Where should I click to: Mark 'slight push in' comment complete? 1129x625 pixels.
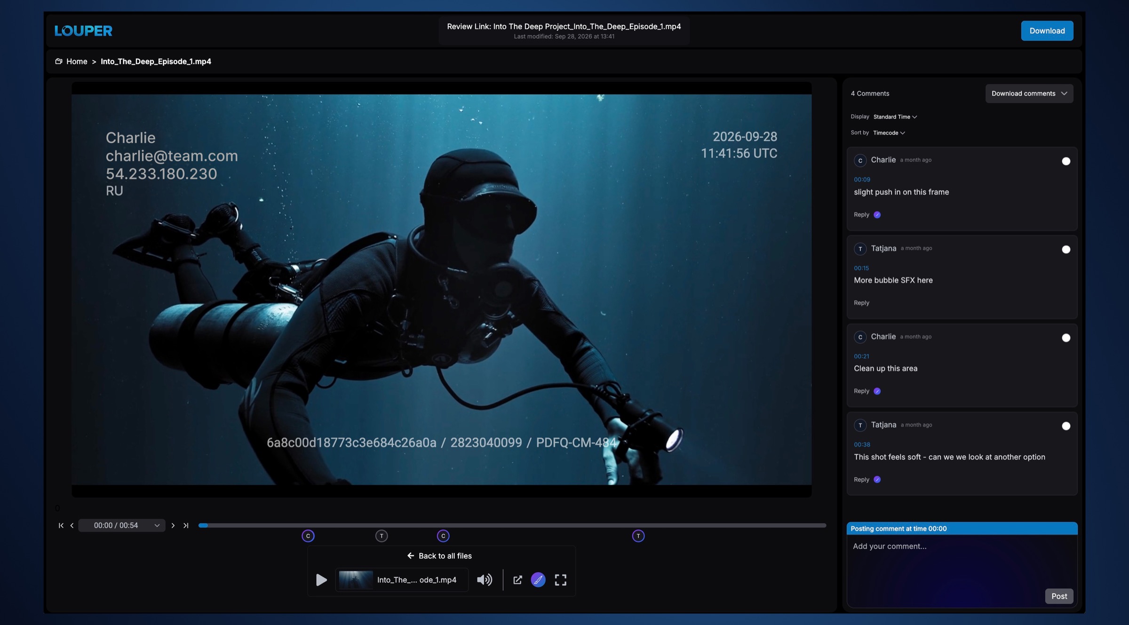(1066, 161)
